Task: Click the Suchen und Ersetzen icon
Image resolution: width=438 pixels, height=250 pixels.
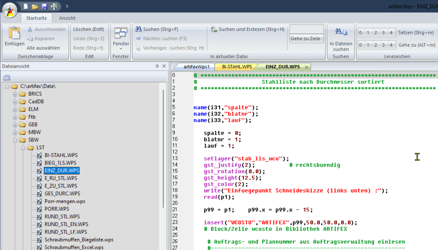Action: pyautogui.click(x=214, y=29)
